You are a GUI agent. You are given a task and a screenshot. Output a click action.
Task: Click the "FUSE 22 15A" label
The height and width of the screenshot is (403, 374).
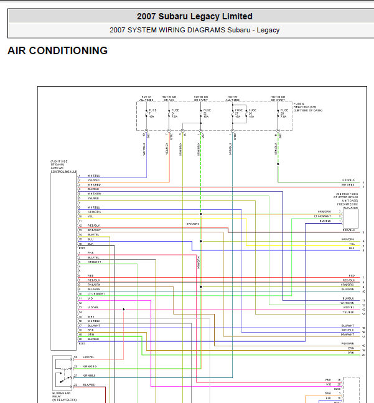207,113
